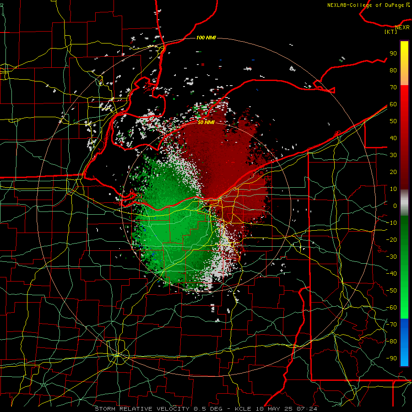The height and width of the screenshot is (412, 412).
Task: Select the 10 value on the velocity scale
Action: [393, 189]
